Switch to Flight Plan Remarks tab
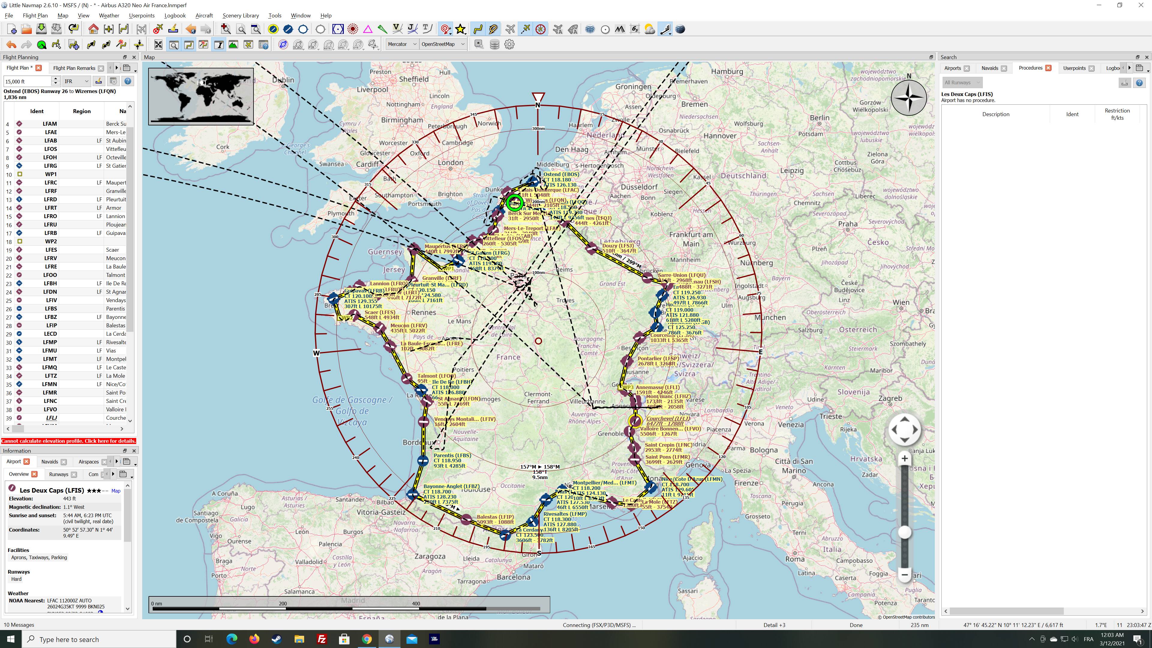Viewport: 1152px width, 648px height. (74, 68)
